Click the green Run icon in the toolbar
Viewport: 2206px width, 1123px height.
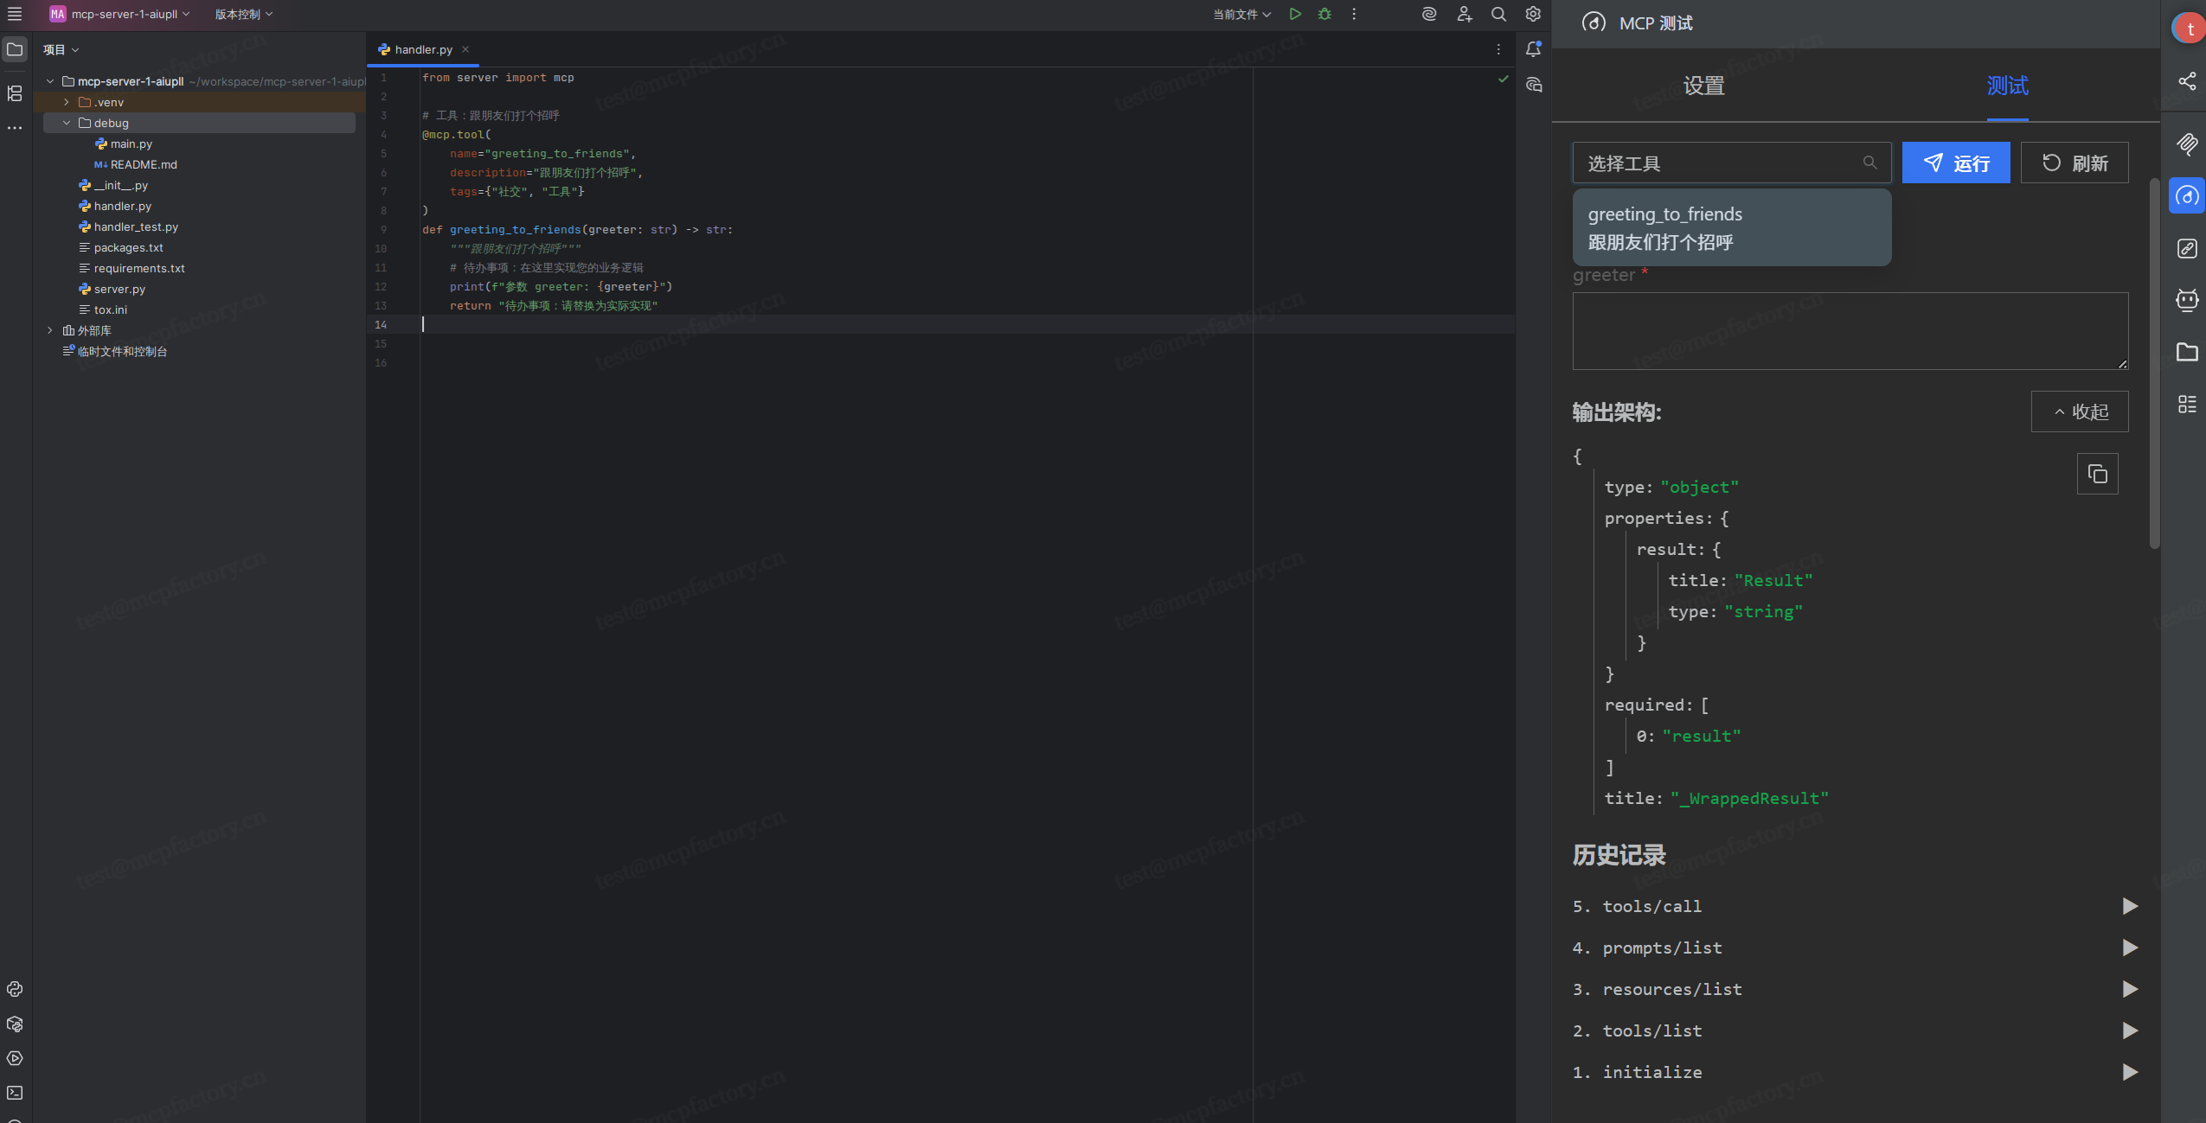click(1295, 14)
